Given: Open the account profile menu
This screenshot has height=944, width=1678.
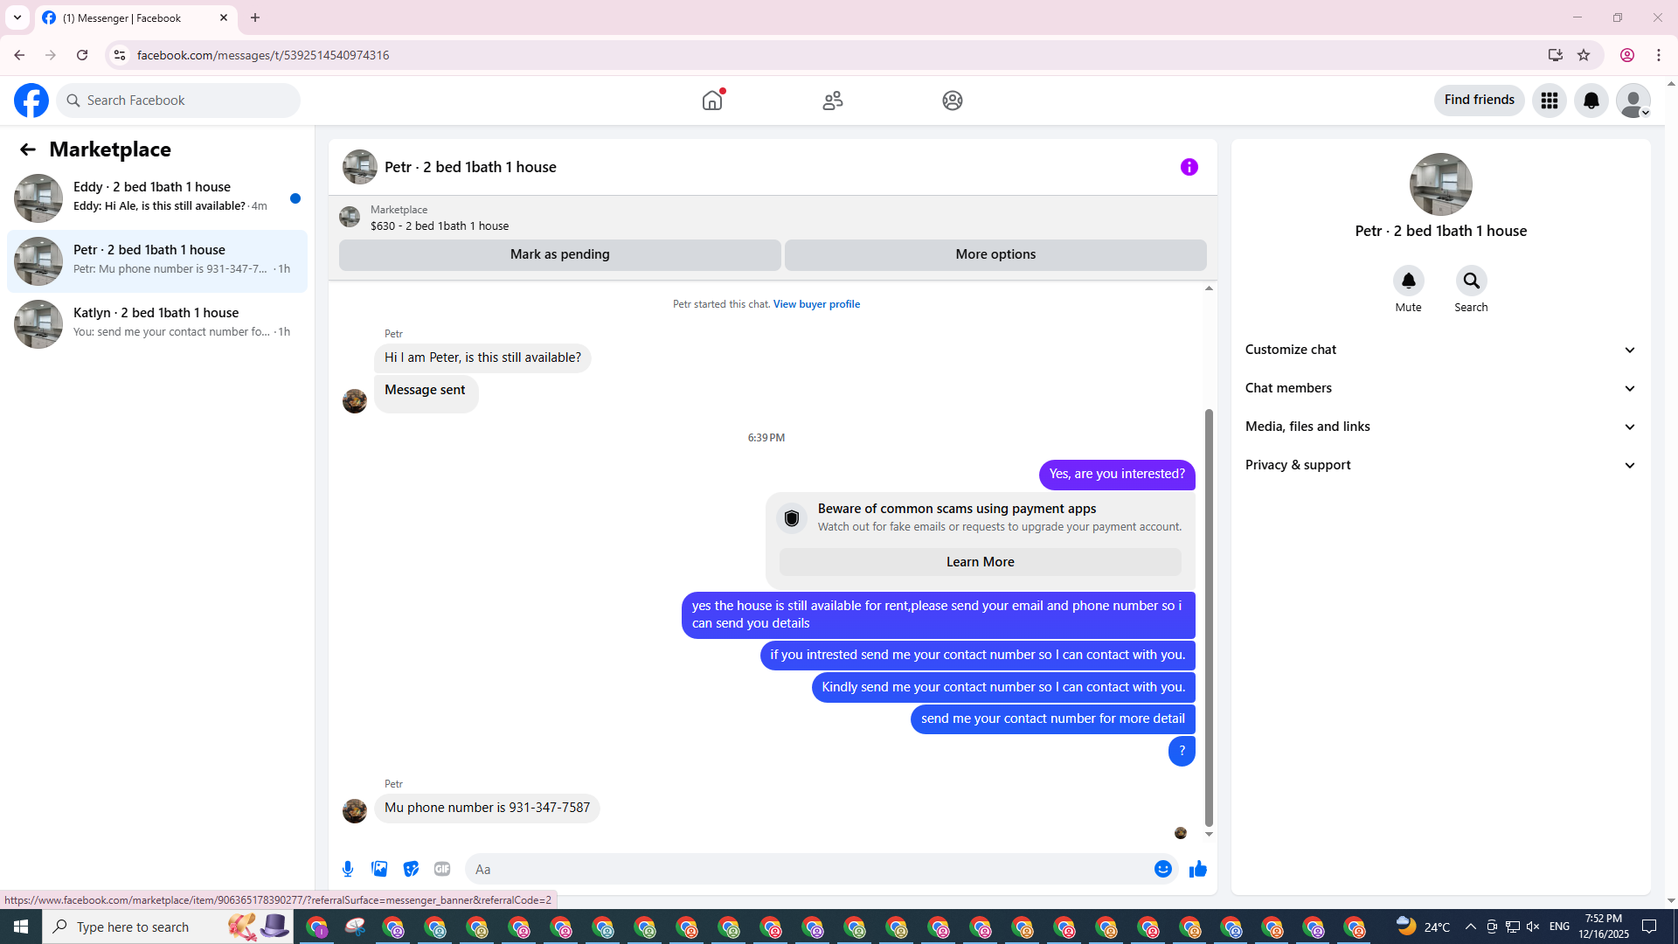Looking at the screenshot, I should (1633, 101).
